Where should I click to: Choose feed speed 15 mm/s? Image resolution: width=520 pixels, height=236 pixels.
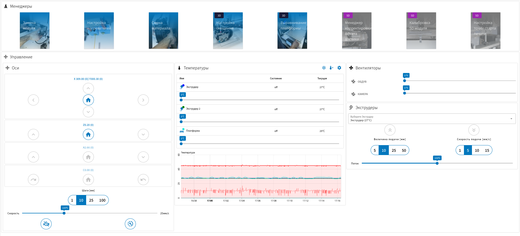487,150
